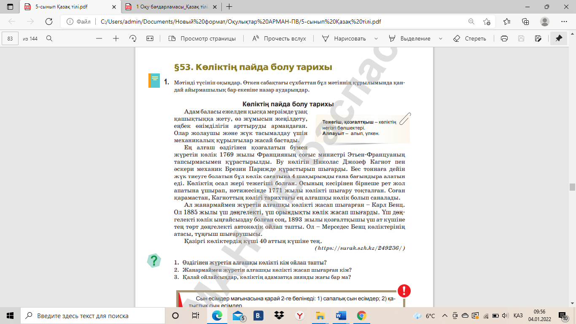
Task: Click the Windows taskbar search box
Action: (x=92, y=316)
